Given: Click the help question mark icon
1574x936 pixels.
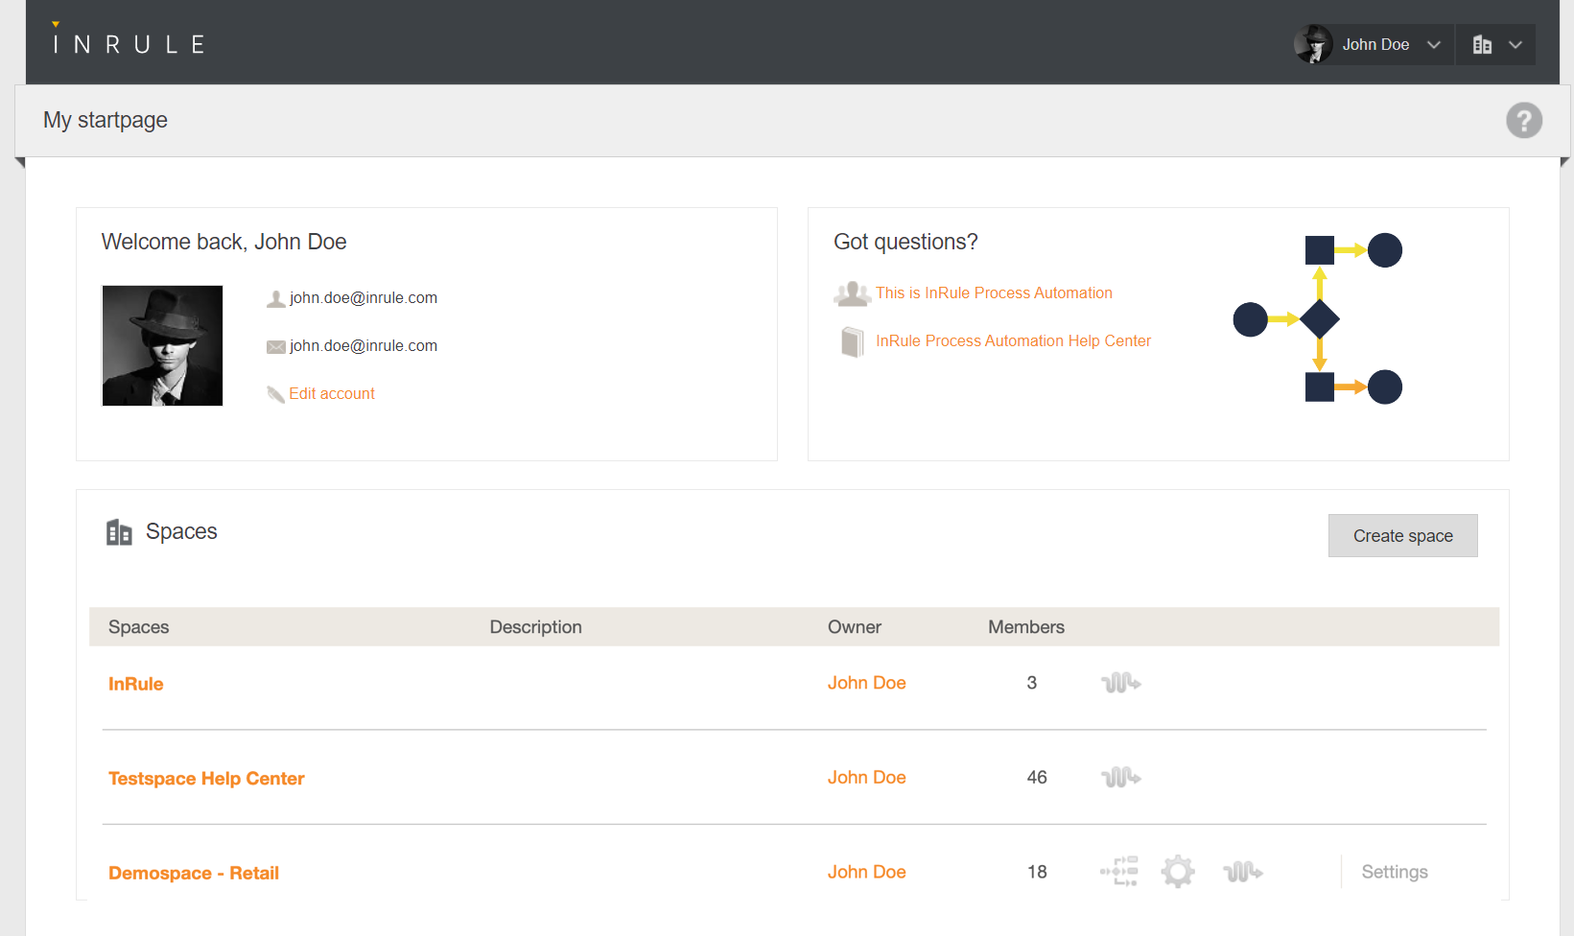Looking at the screenshot, I should point(1523,121).
